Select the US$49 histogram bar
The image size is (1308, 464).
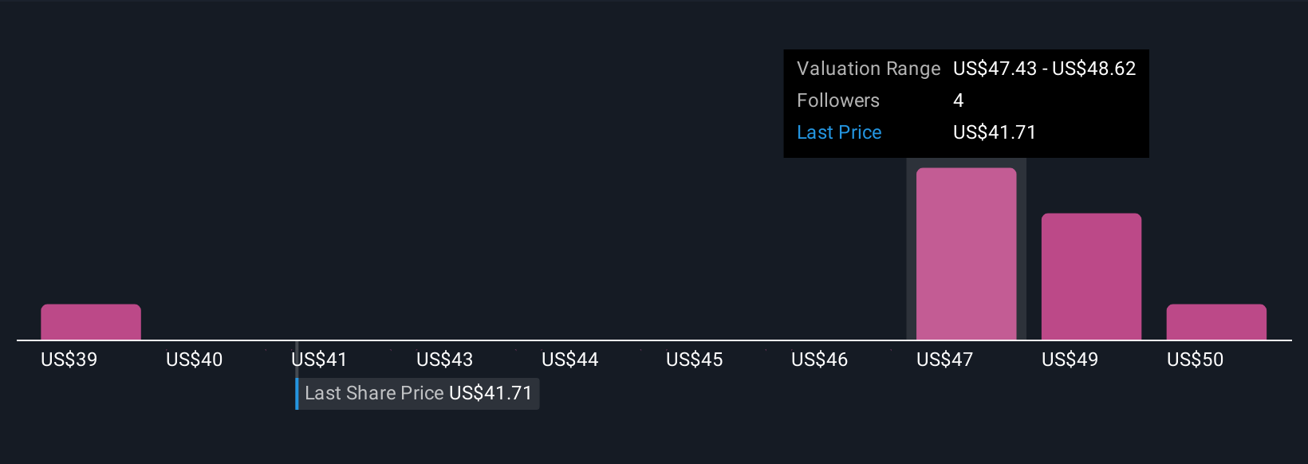click(x=1091, y=277)
